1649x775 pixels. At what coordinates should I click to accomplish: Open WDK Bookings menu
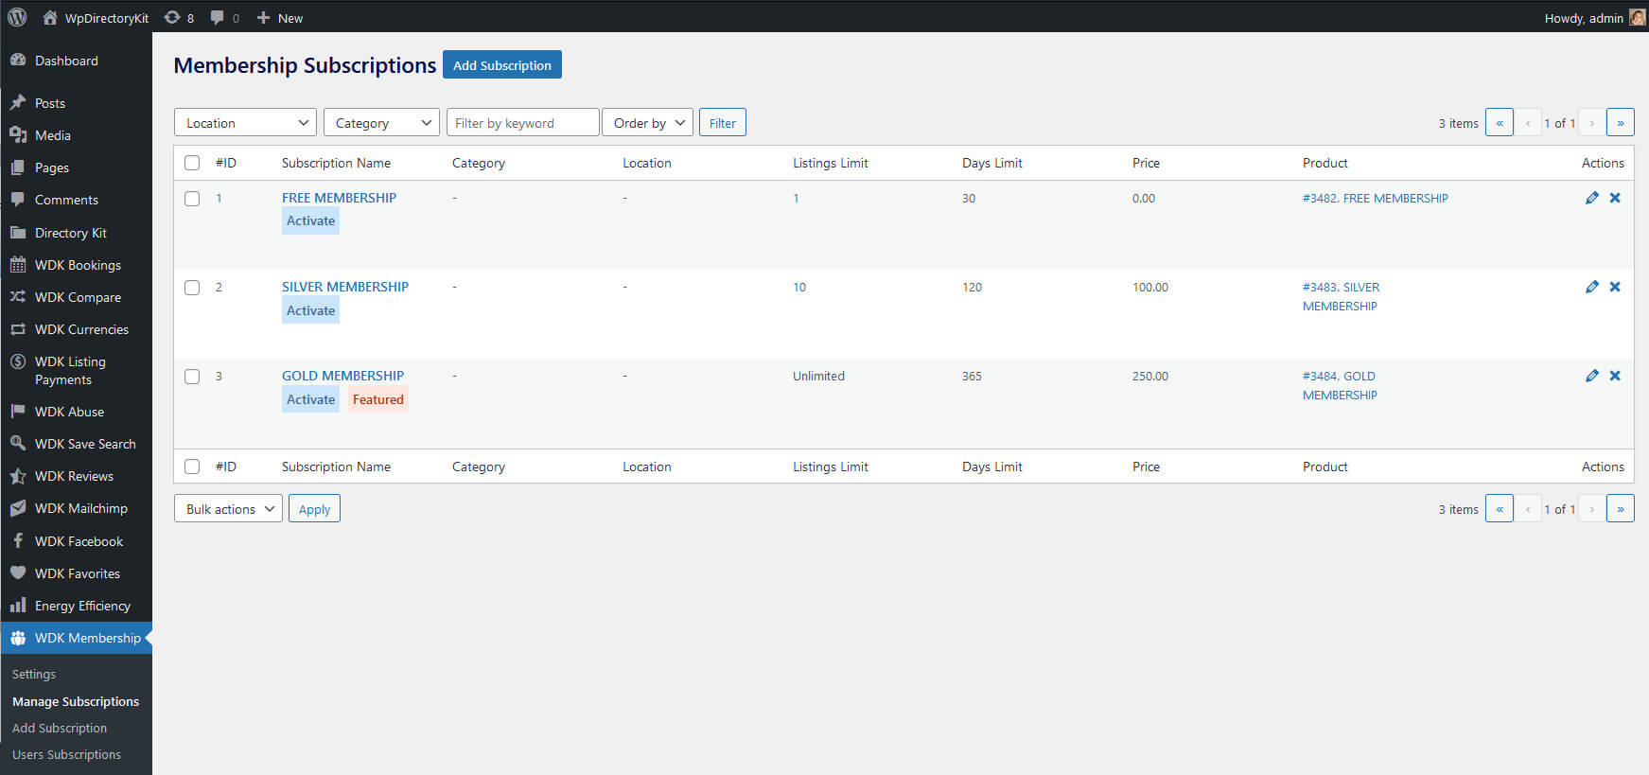coord(76,265)
